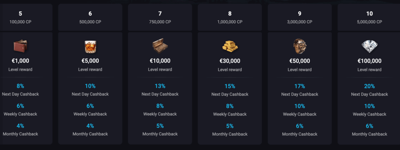Click level 5's 8% Next Day Cashback
This screenshot has width=400, height=150.
click(x=20, y=86)
